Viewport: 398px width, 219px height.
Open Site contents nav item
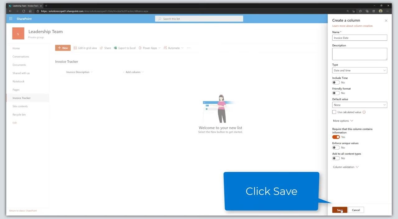coord(20,106)
